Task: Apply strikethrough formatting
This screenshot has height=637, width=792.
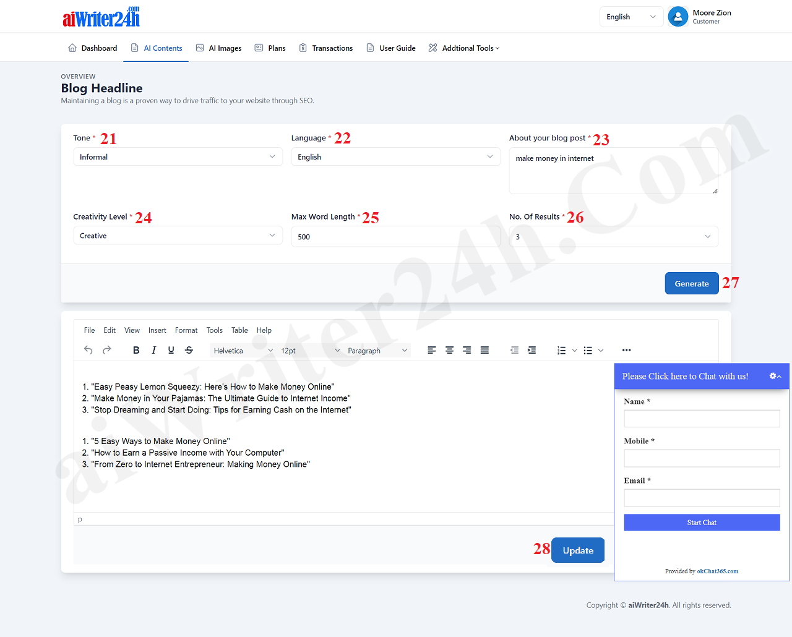Action: pos(189,350)
